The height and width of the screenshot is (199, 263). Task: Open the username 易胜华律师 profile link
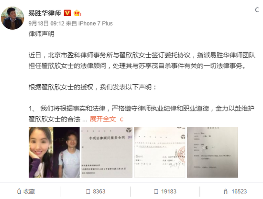(44, 13)
